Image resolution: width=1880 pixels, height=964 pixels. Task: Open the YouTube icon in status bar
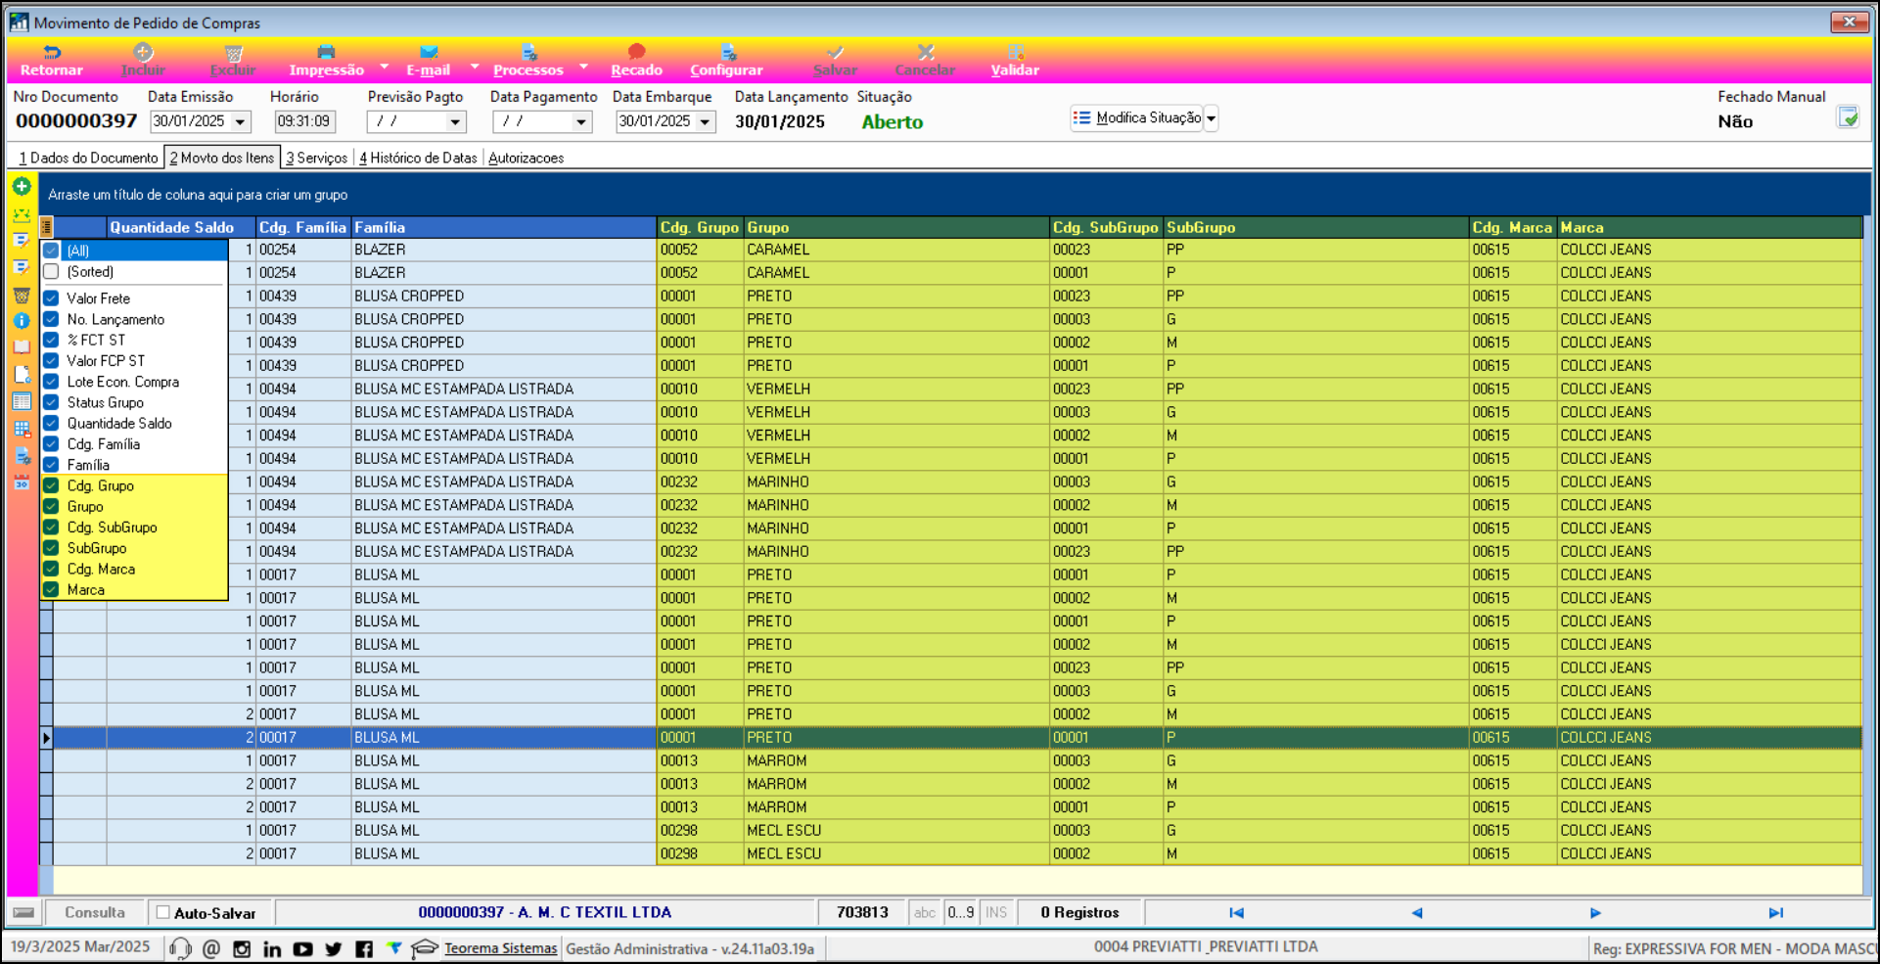303,948
